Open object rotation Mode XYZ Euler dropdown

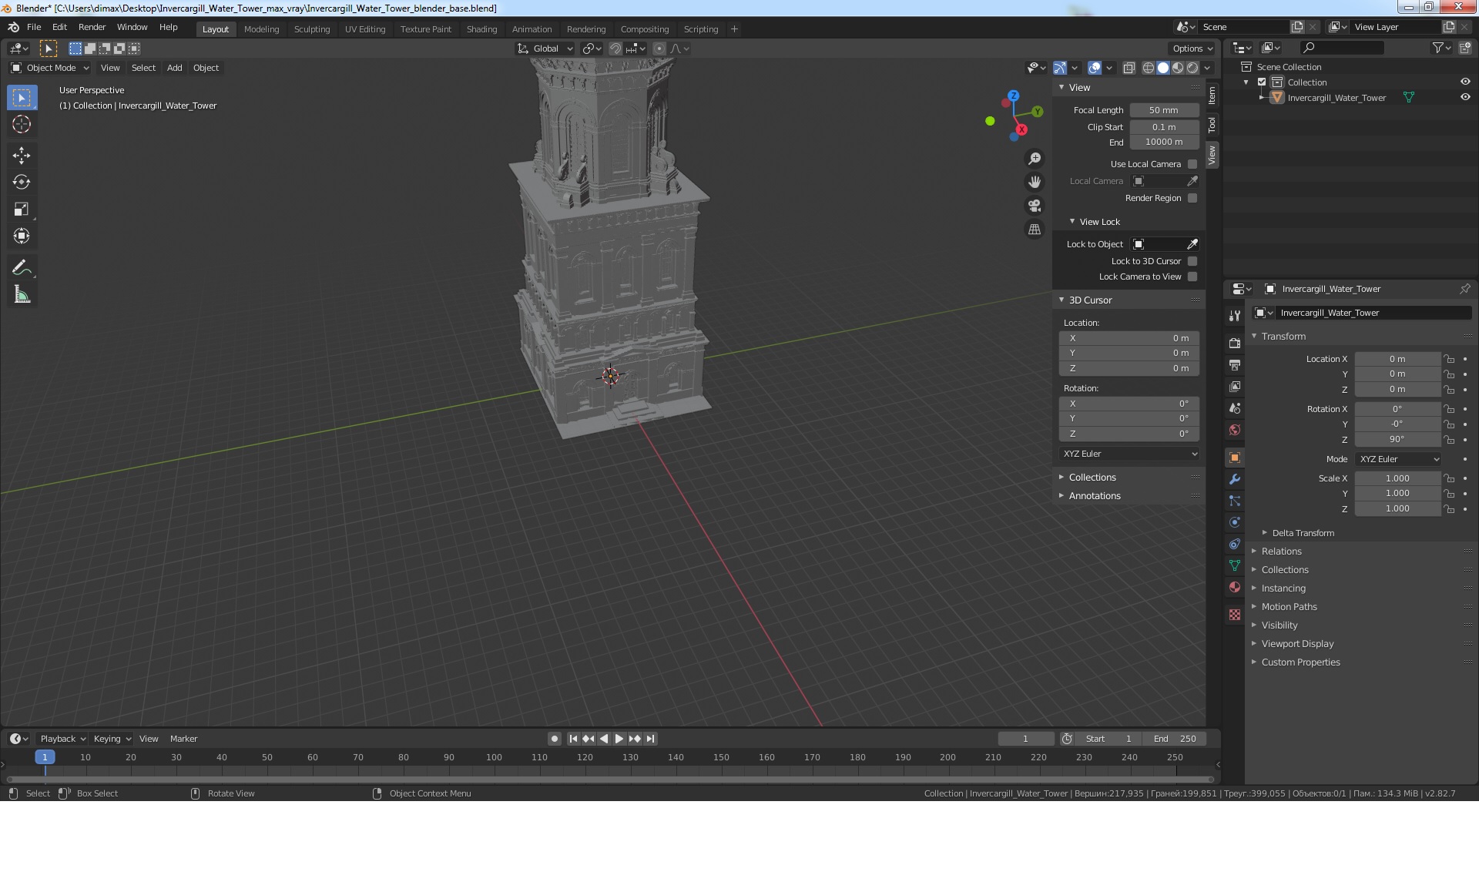click(x=1398, y=459)
